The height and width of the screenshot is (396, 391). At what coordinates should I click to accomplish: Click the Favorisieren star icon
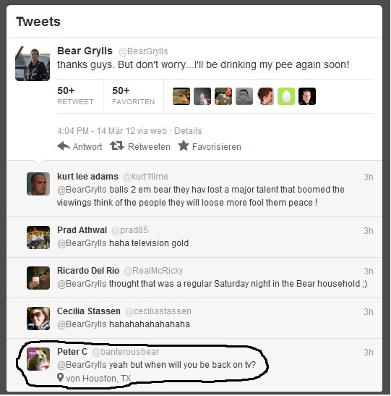[x=184, y=146]
